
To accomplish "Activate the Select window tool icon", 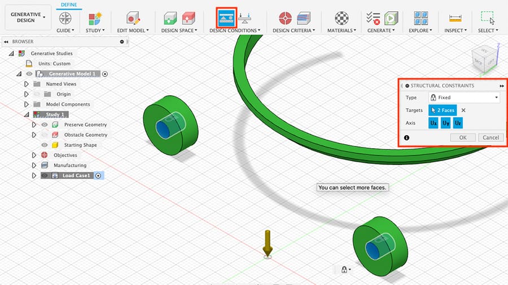I will [x=488, y=18].
